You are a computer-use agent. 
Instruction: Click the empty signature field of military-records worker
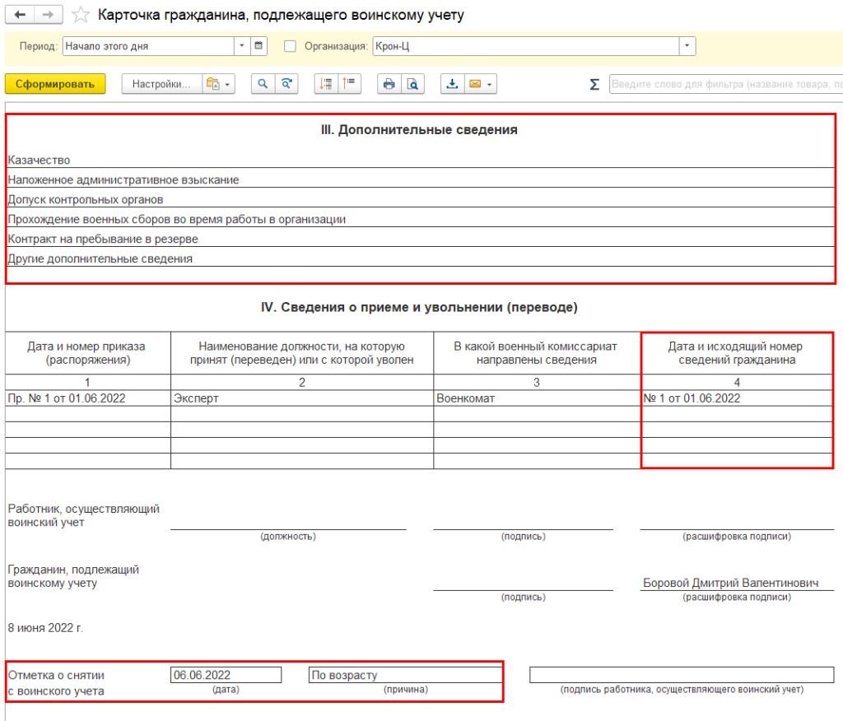tap(682, 675)
